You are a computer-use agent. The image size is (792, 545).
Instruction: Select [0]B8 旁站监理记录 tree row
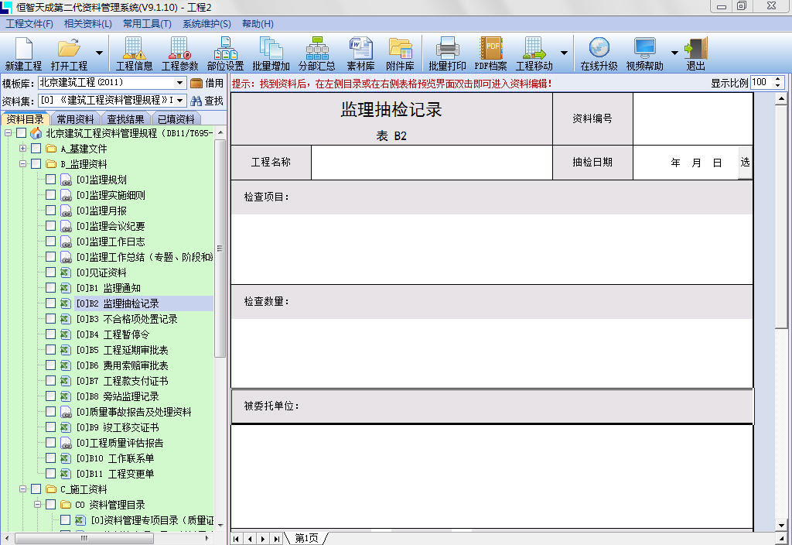[x=118, y=396]
